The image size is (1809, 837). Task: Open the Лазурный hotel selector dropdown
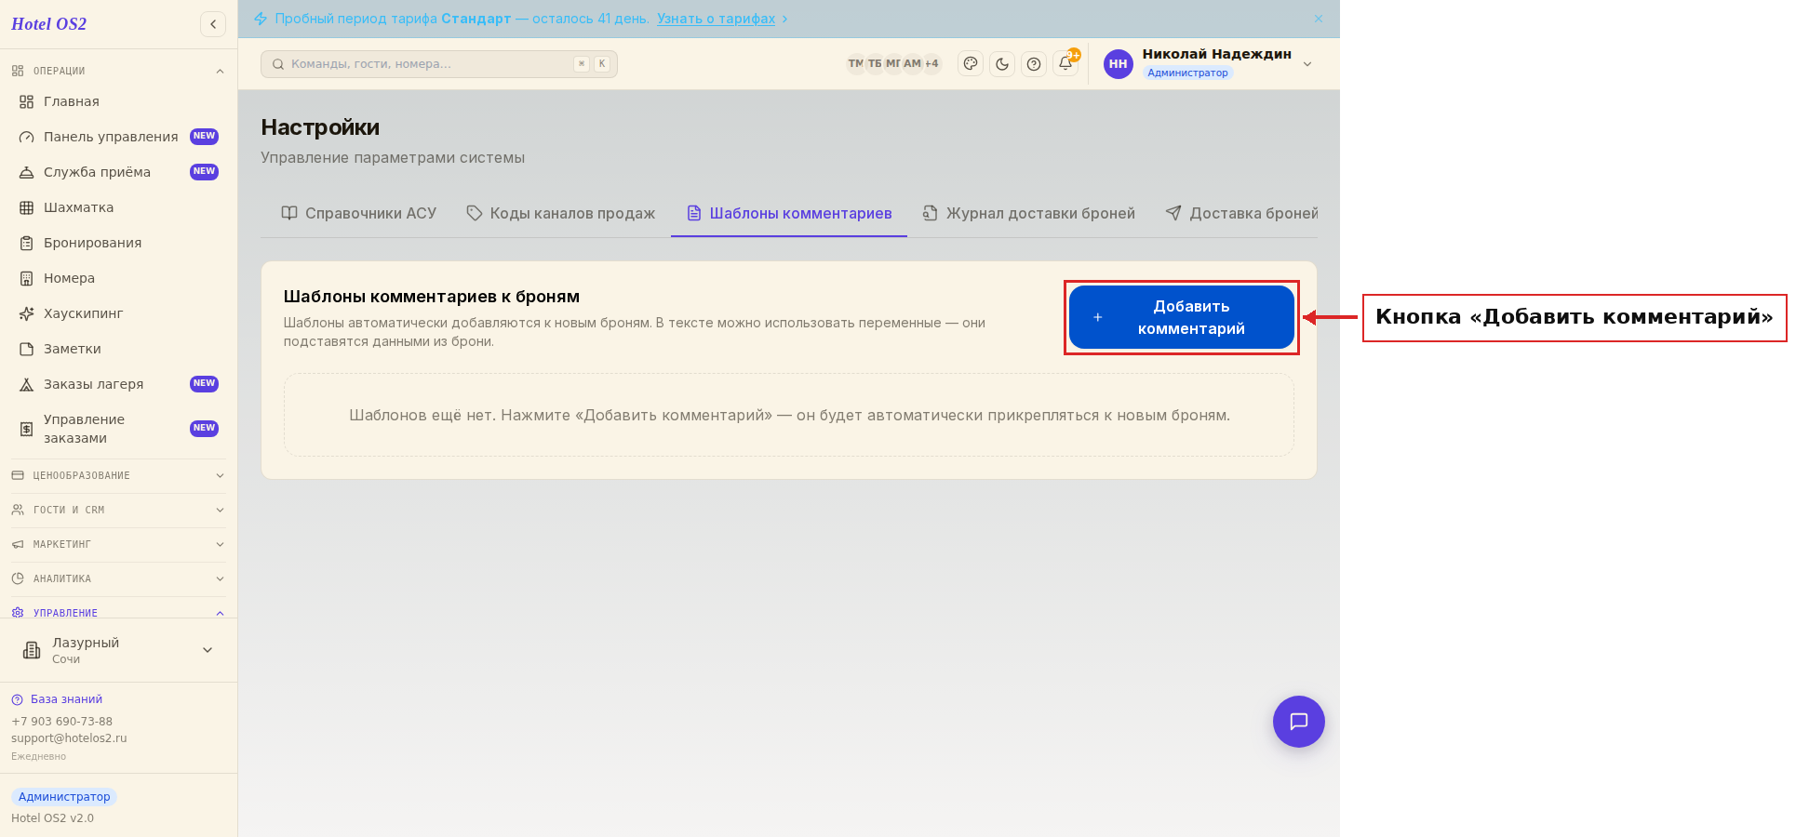[118, 650]
